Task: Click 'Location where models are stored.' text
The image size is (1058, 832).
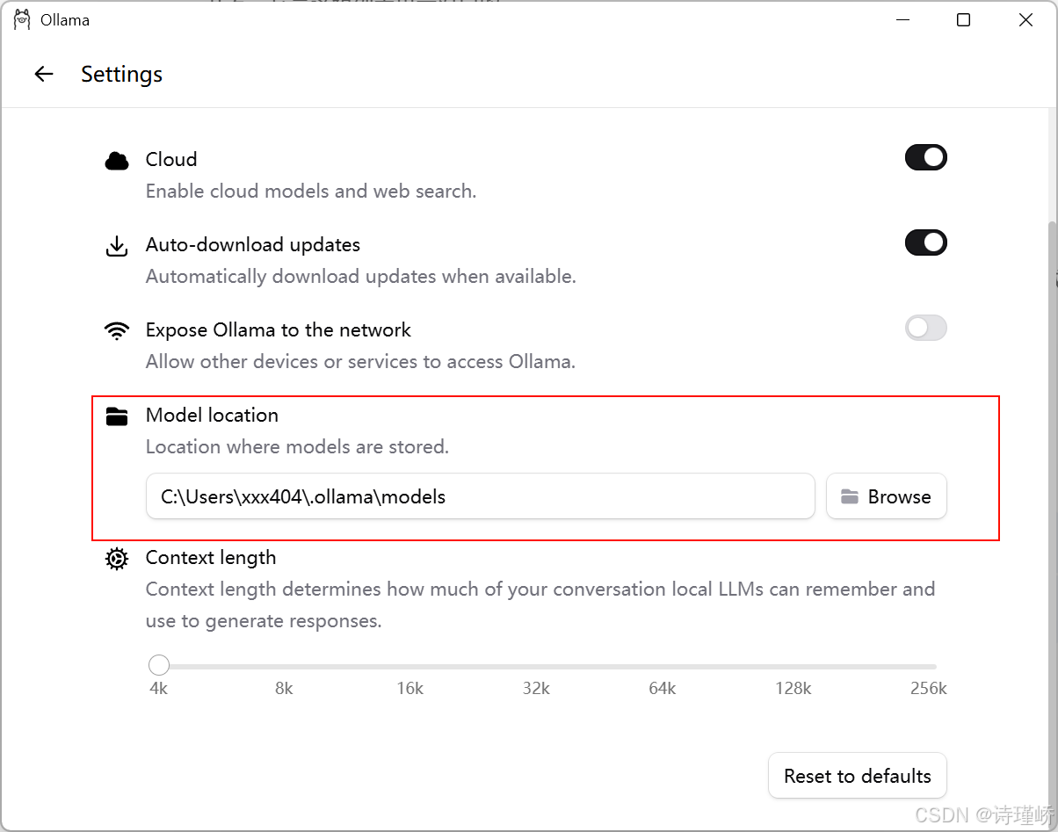Action: 297,446
